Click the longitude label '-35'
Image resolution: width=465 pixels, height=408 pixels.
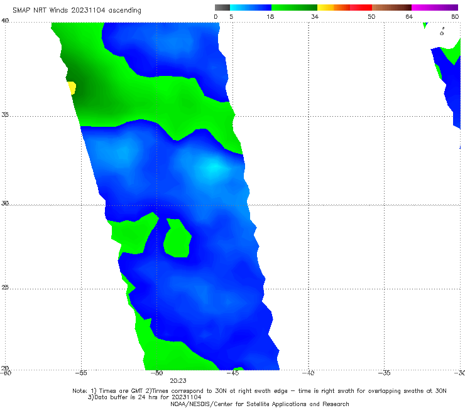click(x=385, y=373)
